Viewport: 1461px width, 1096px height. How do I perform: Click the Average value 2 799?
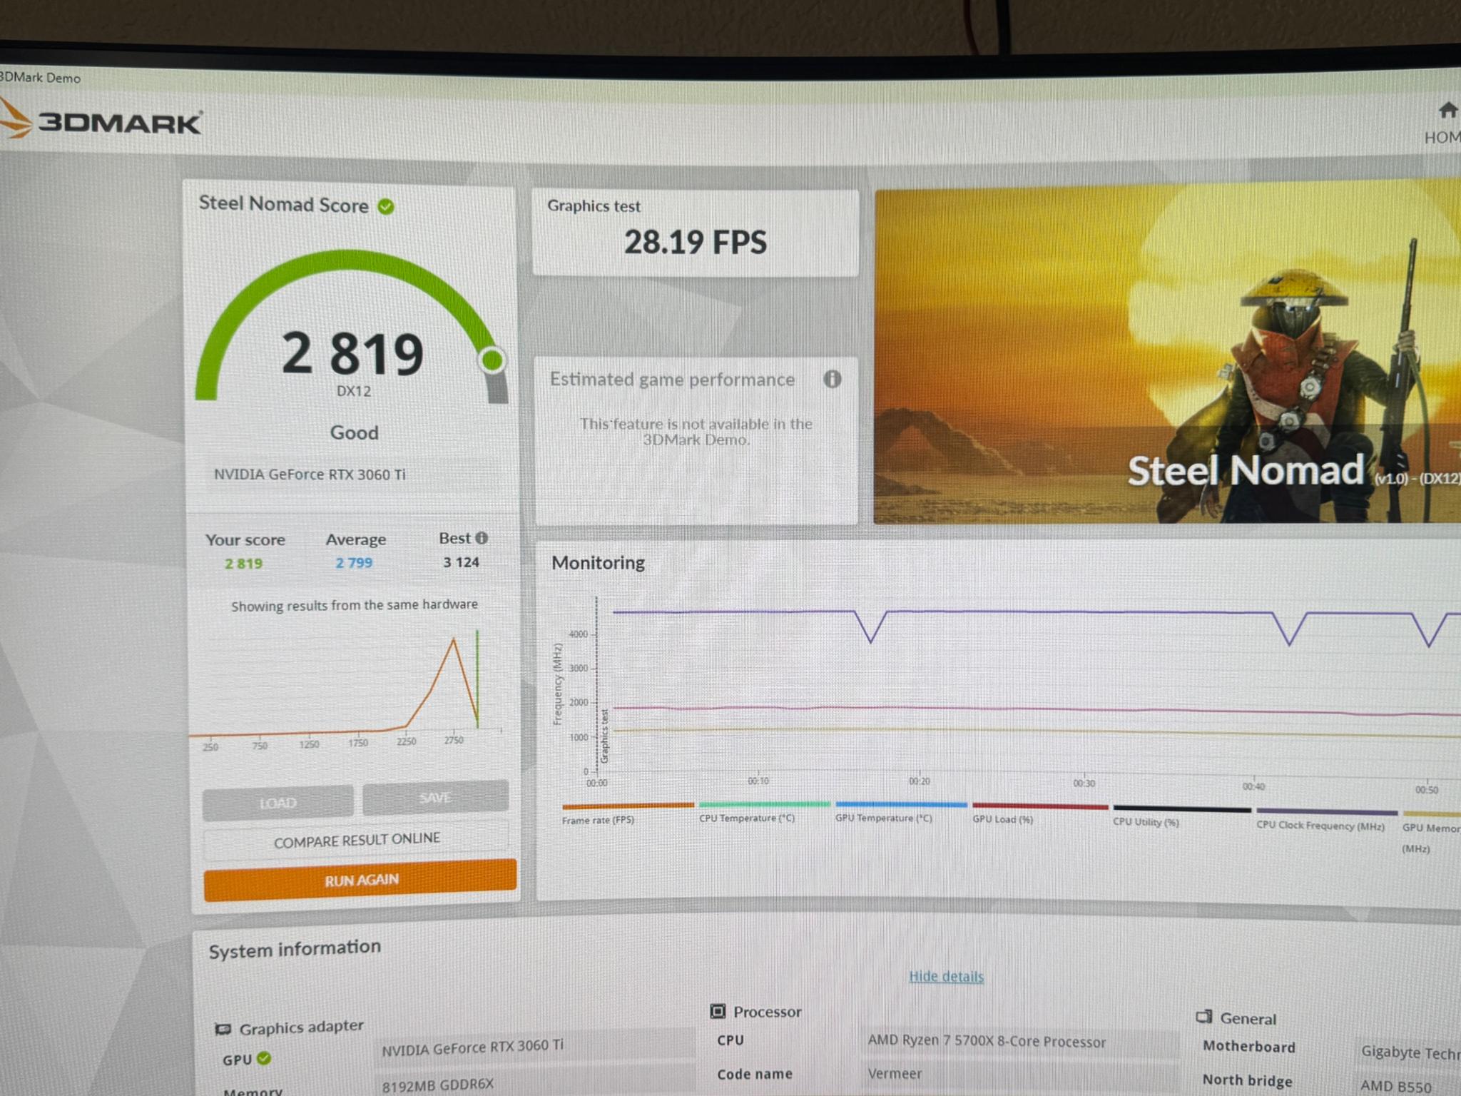[354, 563]
